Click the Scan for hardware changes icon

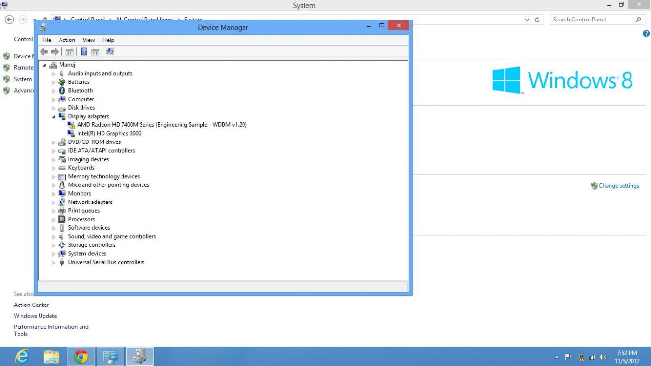(110, 52)
